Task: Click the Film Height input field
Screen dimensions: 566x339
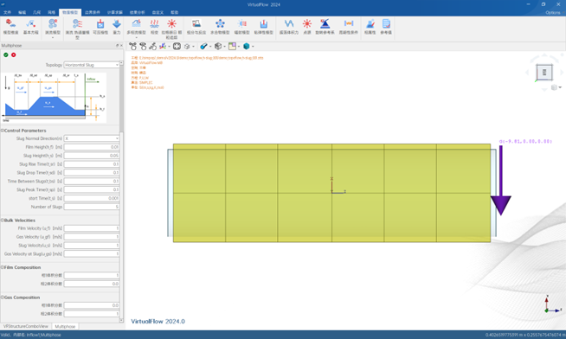Action: tap(92, 147)
